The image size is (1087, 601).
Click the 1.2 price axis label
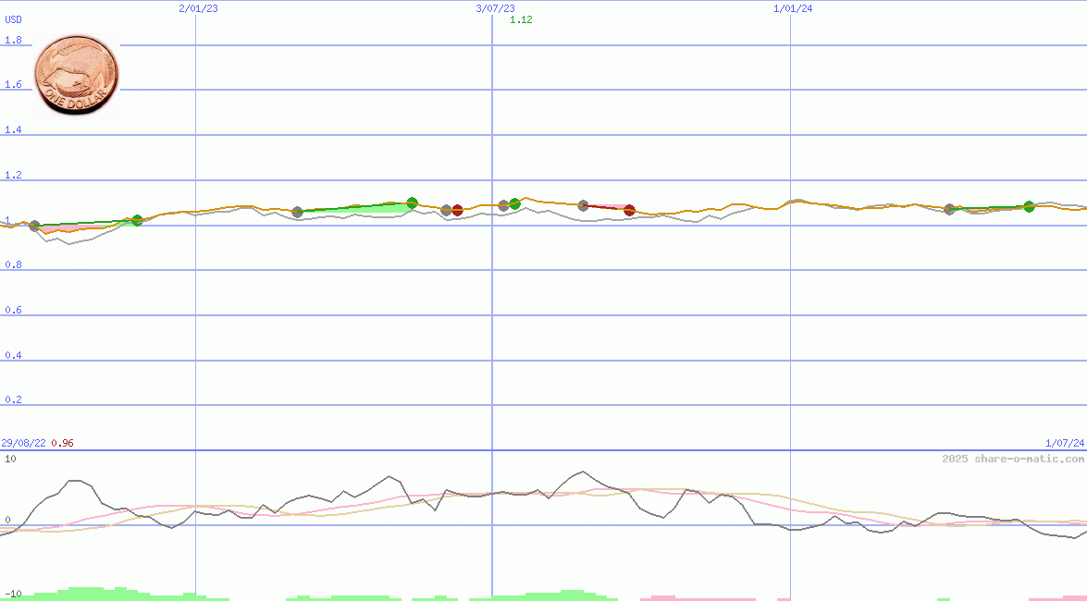13,175
